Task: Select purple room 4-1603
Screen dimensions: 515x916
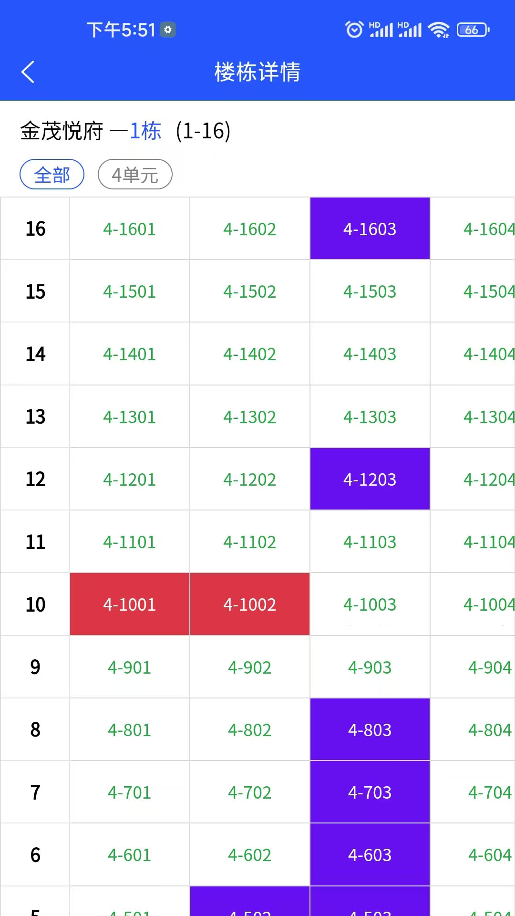Action: [x=370, y=229]
